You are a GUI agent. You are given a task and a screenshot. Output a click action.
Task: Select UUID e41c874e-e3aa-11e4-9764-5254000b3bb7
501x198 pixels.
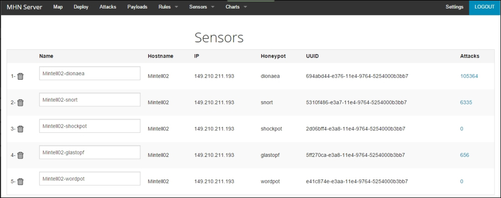357,181
